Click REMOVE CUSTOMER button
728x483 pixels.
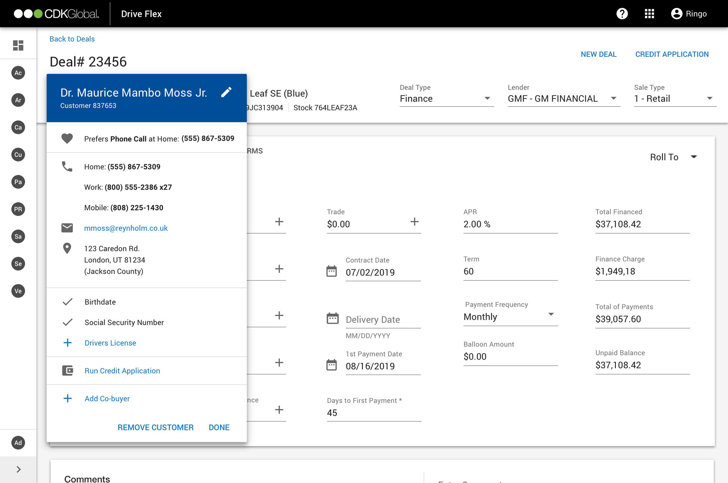tap(156, 427)
